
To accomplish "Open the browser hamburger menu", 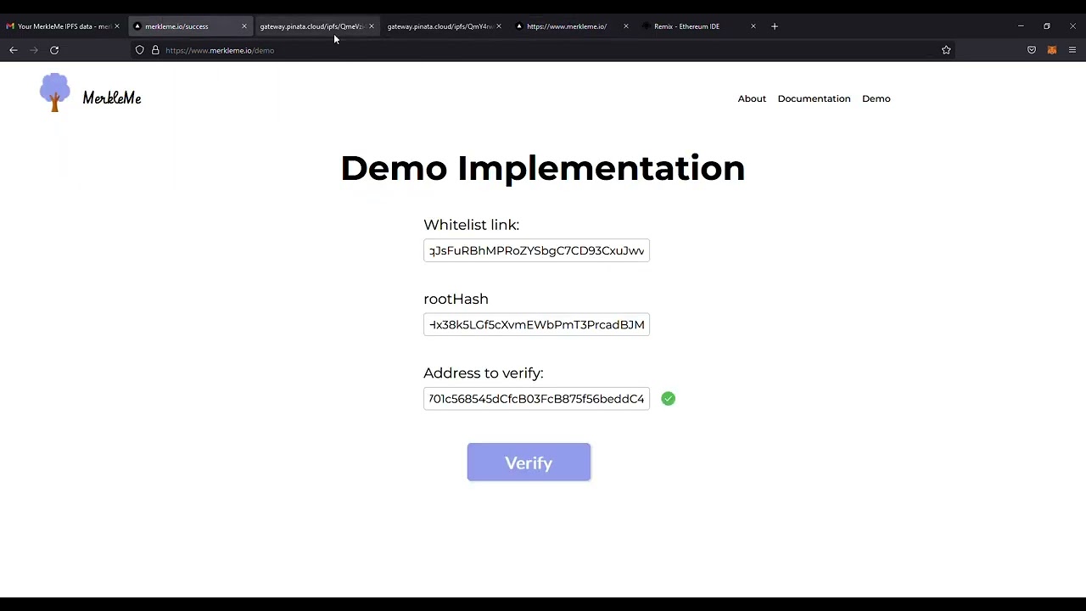I will point(1072,50).
